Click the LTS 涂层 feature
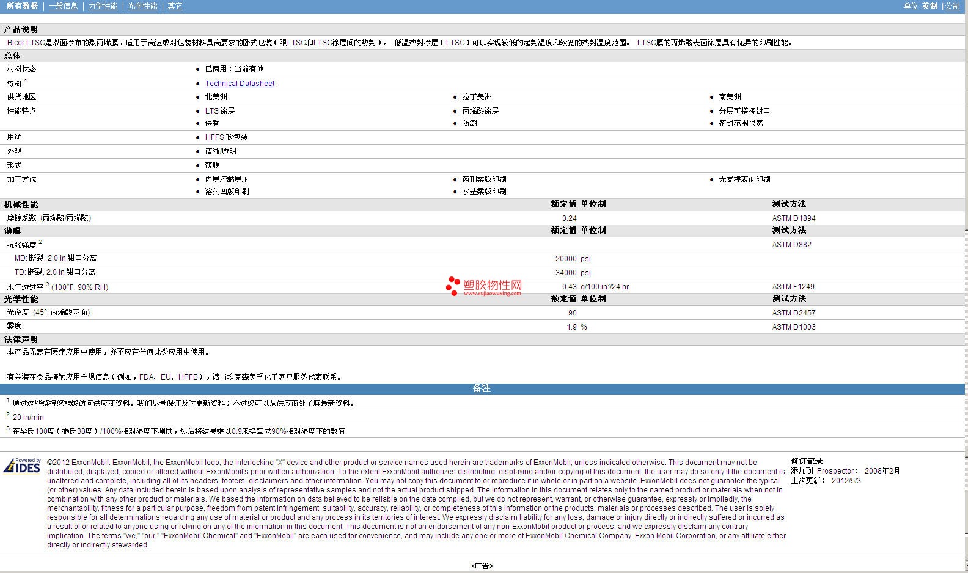The width and height of the screenshot is (968, 573). tap(220, 111)
